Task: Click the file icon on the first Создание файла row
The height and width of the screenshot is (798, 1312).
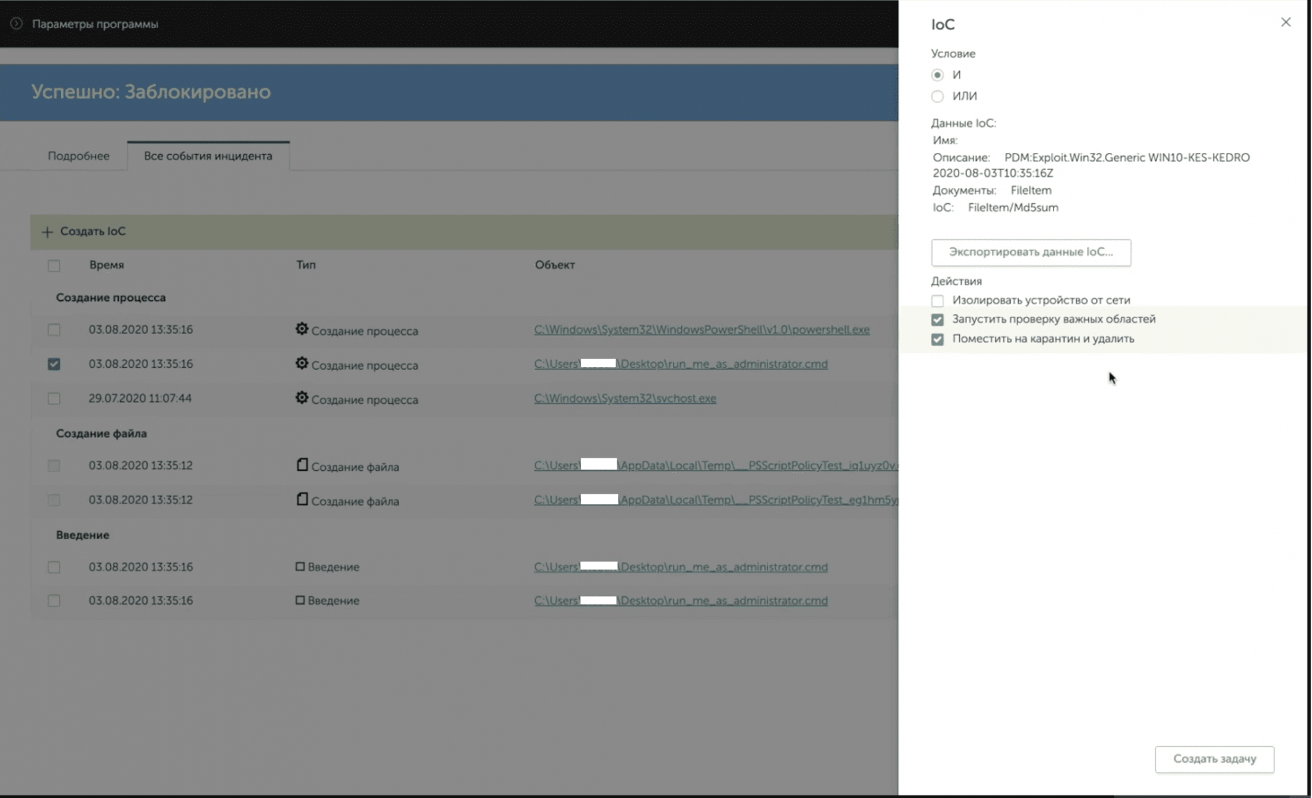Action: click(x=302, y=465)
